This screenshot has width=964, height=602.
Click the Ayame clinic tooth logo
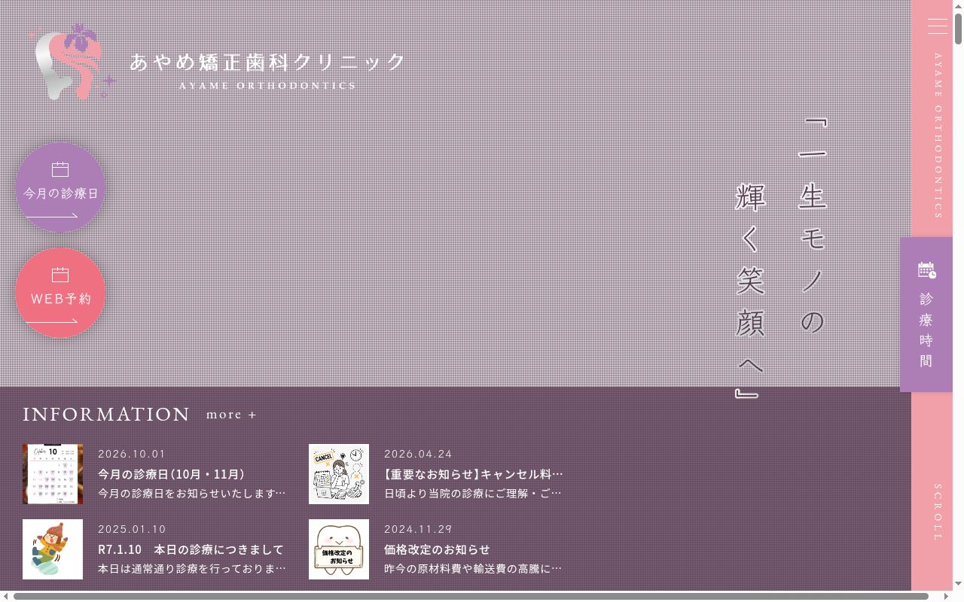tap(72, 61)
